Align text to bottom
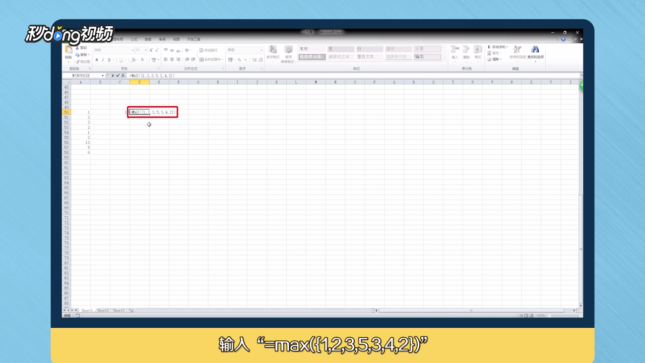Image resolution: width=645 pixels, height=363 pixels. (178, 50)
